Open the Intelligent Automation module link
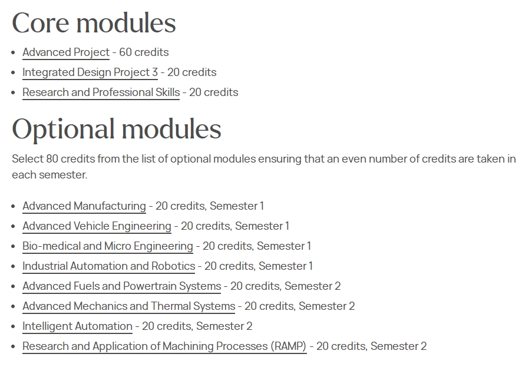This screenshot has width=529, height=367. point(77,326)
